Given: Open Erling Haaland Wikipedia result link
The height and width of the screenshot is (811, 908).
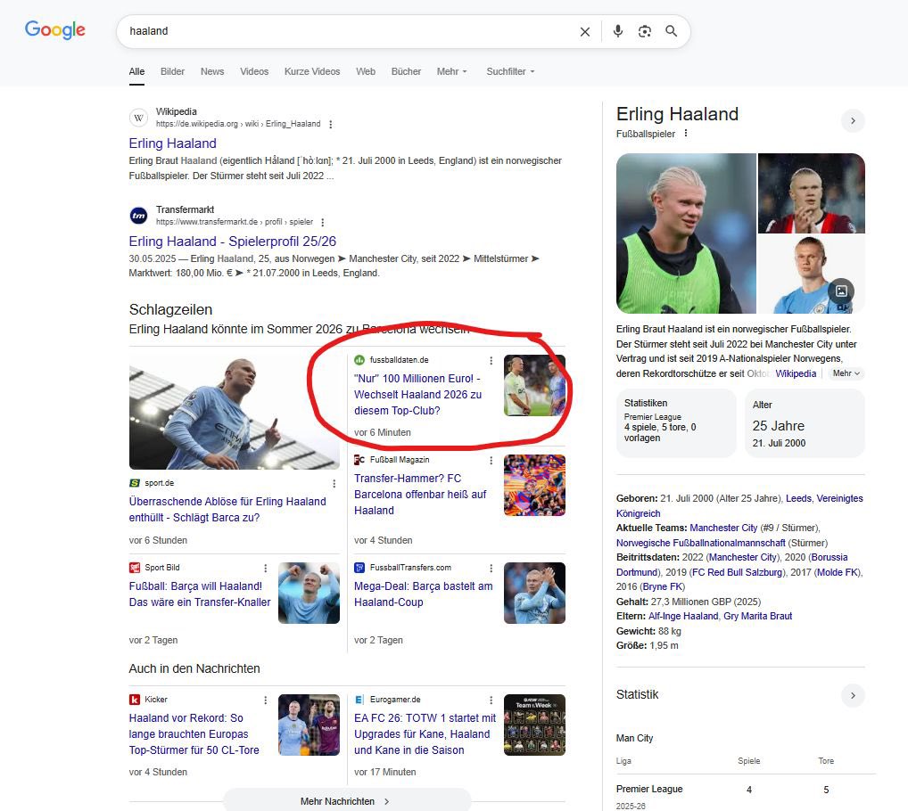Looking at the screenshot, I should pyautogui.click(x=172, y=143).
